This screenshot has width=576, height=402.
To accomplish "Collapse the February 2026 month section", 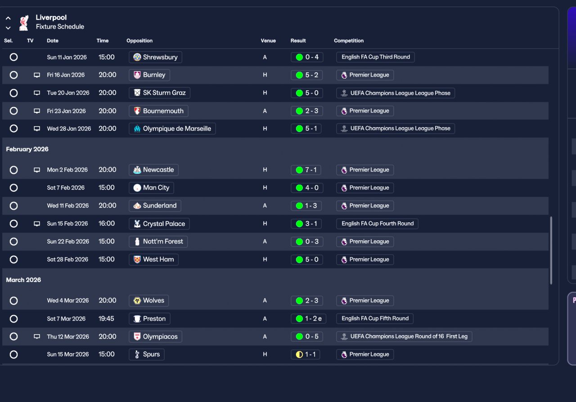I will pyautogui.click(x=27, y=149).
